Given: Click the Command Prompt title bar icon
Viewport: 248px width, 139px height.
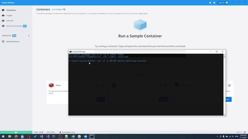Looking at the screenshot, I should (71, 52).
